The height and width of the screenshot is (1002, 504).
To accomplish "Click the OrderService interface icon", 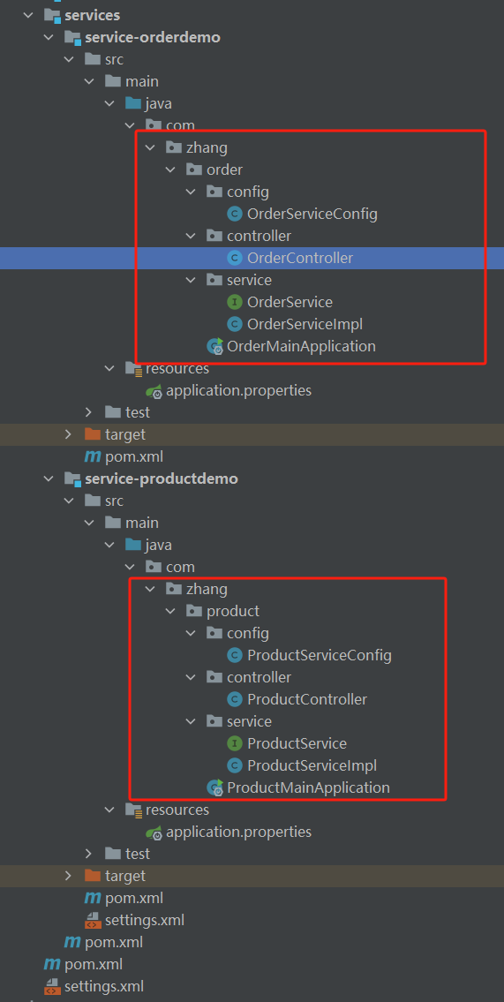I will (235, 302).
